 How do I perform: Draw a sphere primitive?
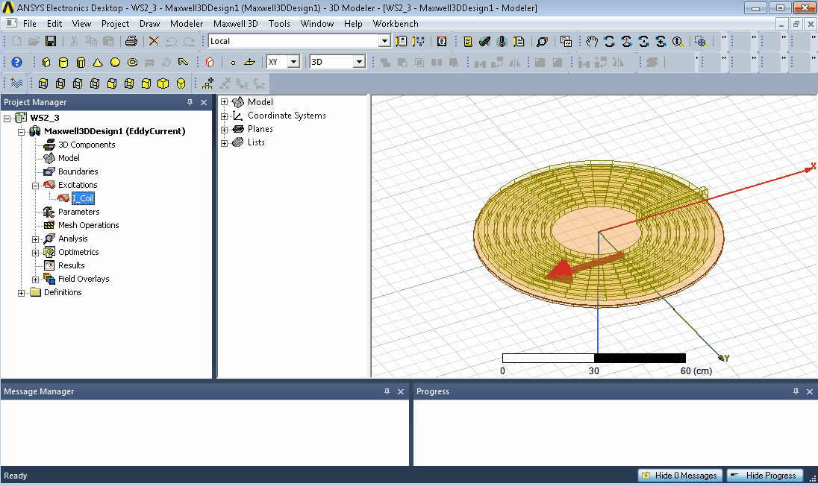coord(115,63)
